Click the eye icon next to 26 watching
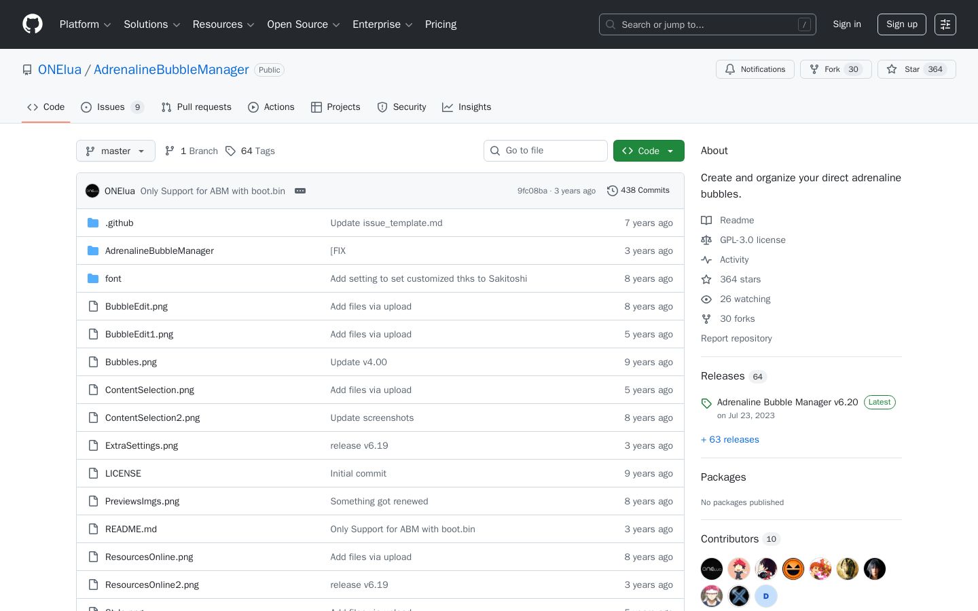Screen dimensions: 978x611 coord(706,299)
